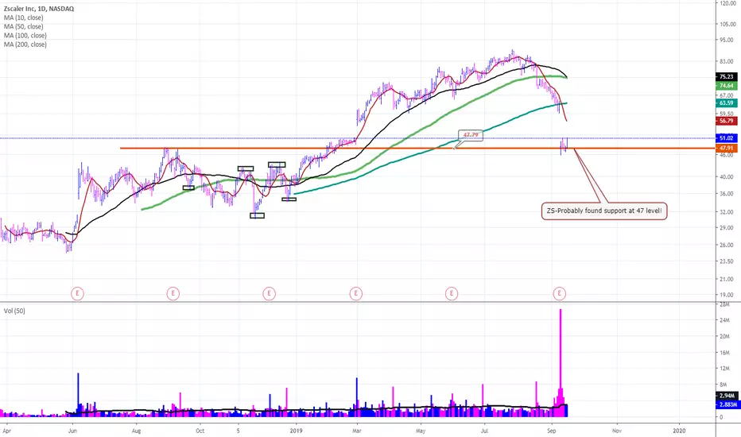Select the MA (50, close) indicator legend
741x437 pixels.
coord(24,26)
